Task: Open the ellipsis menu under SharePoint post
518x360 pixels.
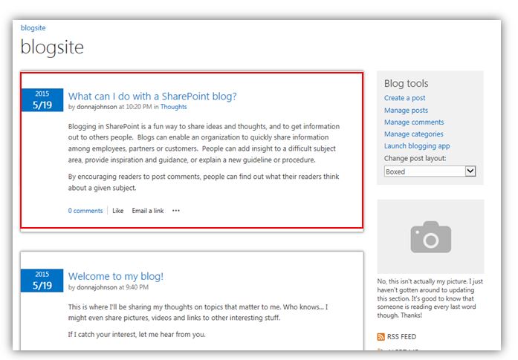Action: tap(175, 211)
